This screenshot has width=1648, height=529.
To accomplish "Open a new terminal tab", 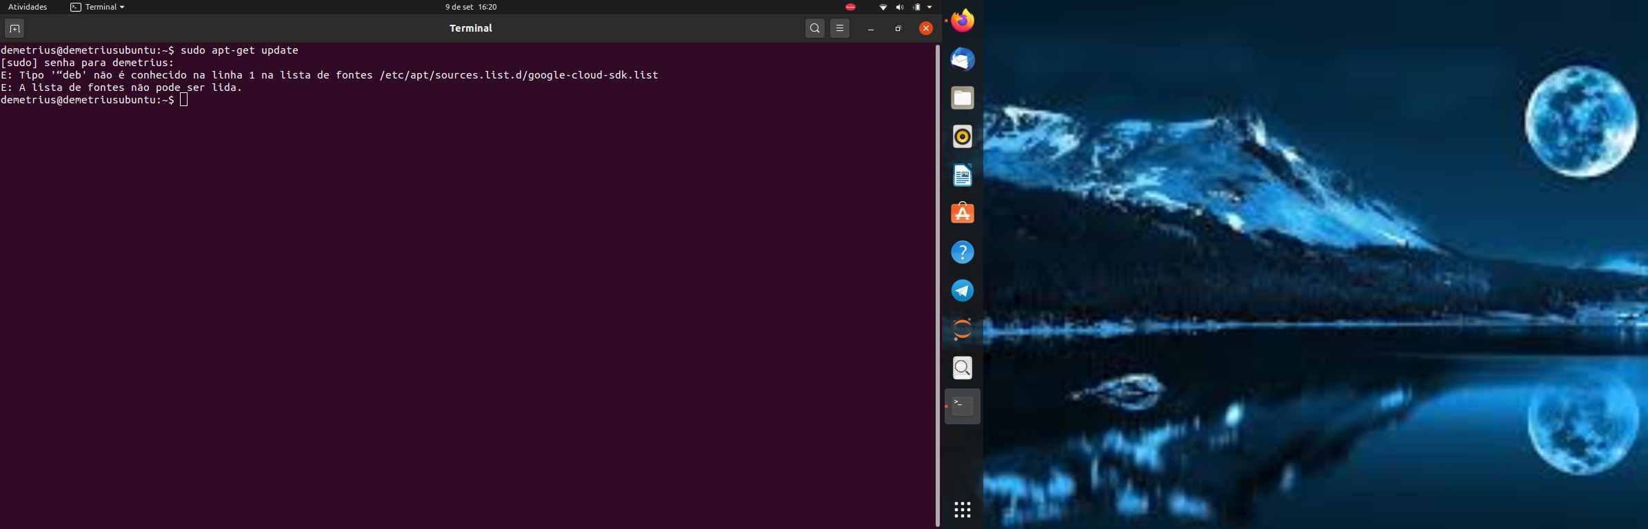I will (x=14, y=28).
